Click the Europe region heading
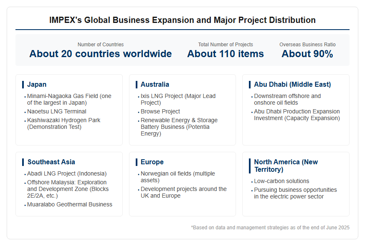This screenshot has height=246, width=365. pyautogui.click(x=152, y=162)
